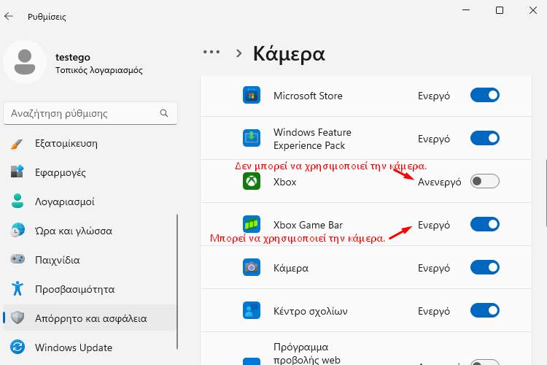Screen dimensions: 547x365
Task: Go to Λογαριασμοί settings
Action: pos(90,201)
